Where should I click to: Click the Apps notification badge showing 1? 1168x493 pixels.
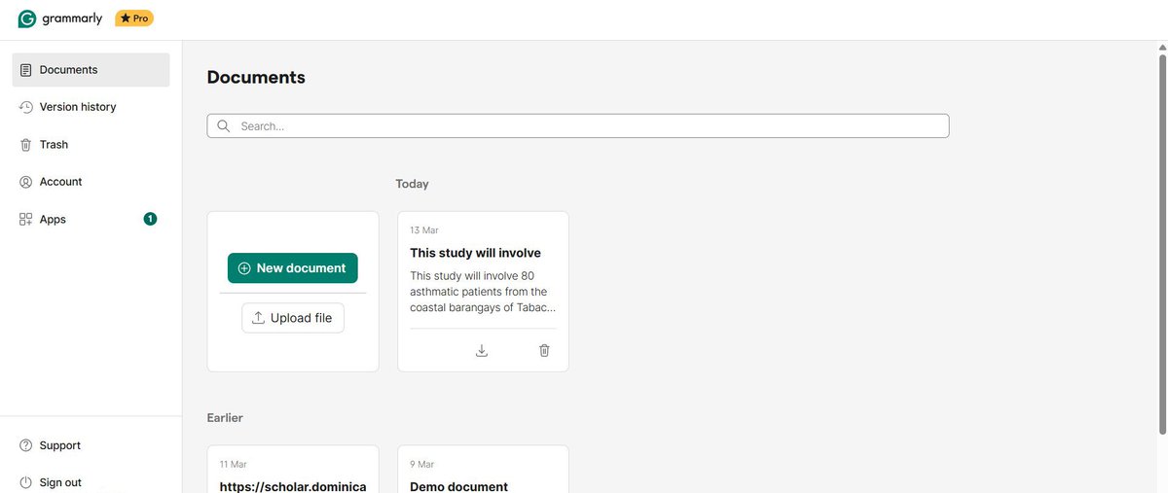pyautogui.click(x=150, y=219)
